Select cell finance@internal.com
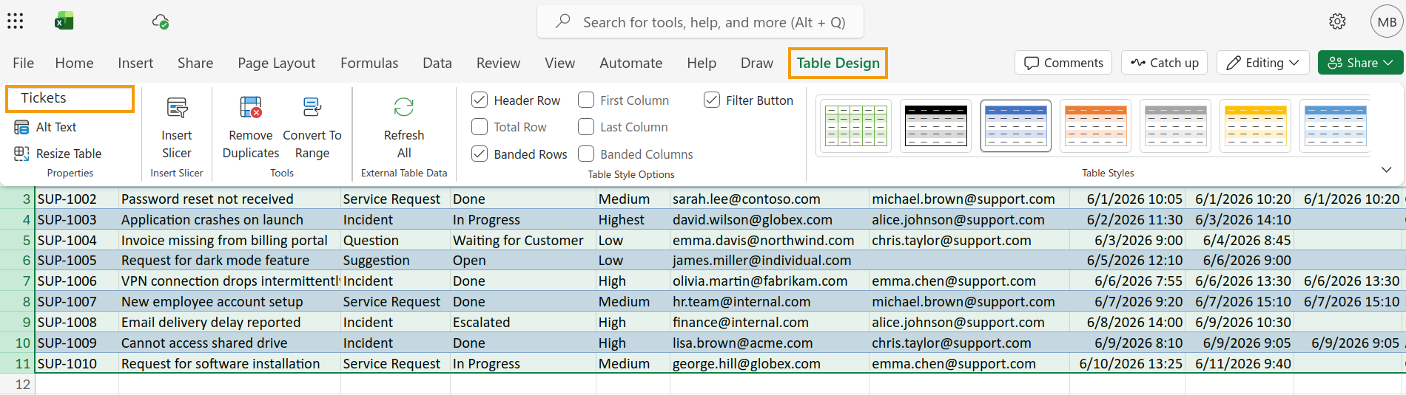Image resolution: width=1406 pixels, height=395 pixels. [x=770, y=322]
